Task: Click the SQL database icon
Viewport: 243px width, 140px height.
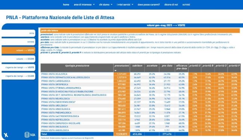Action: coord(30,135)
